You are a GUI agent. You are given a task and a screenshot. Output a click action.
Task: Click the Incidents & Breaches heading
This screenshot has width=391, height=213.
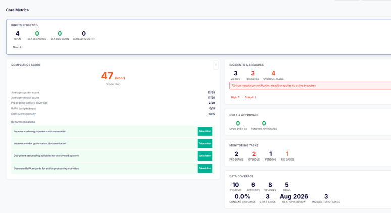click(247, 65)
